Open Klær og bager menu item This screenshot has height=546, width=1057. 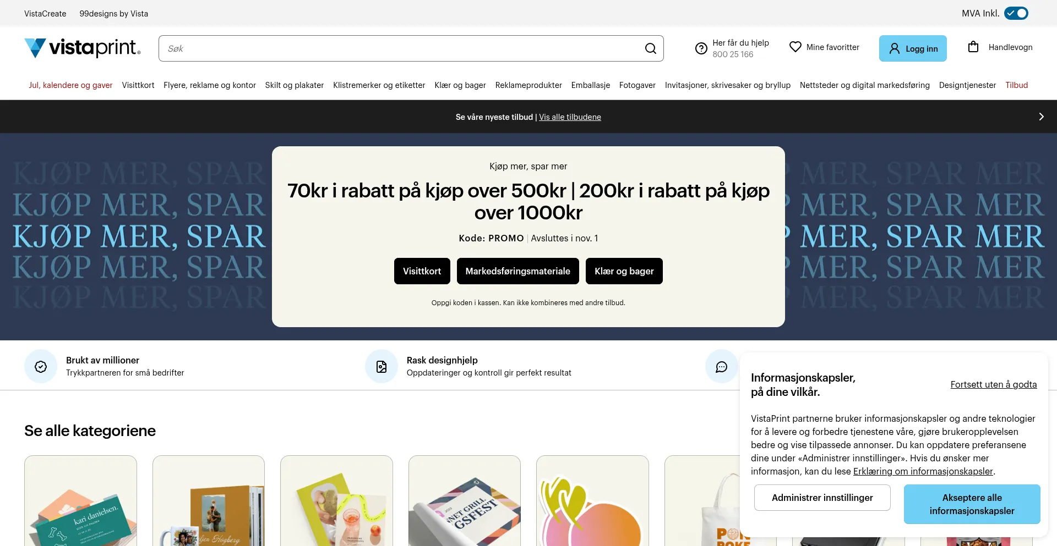tap(460, 85)
